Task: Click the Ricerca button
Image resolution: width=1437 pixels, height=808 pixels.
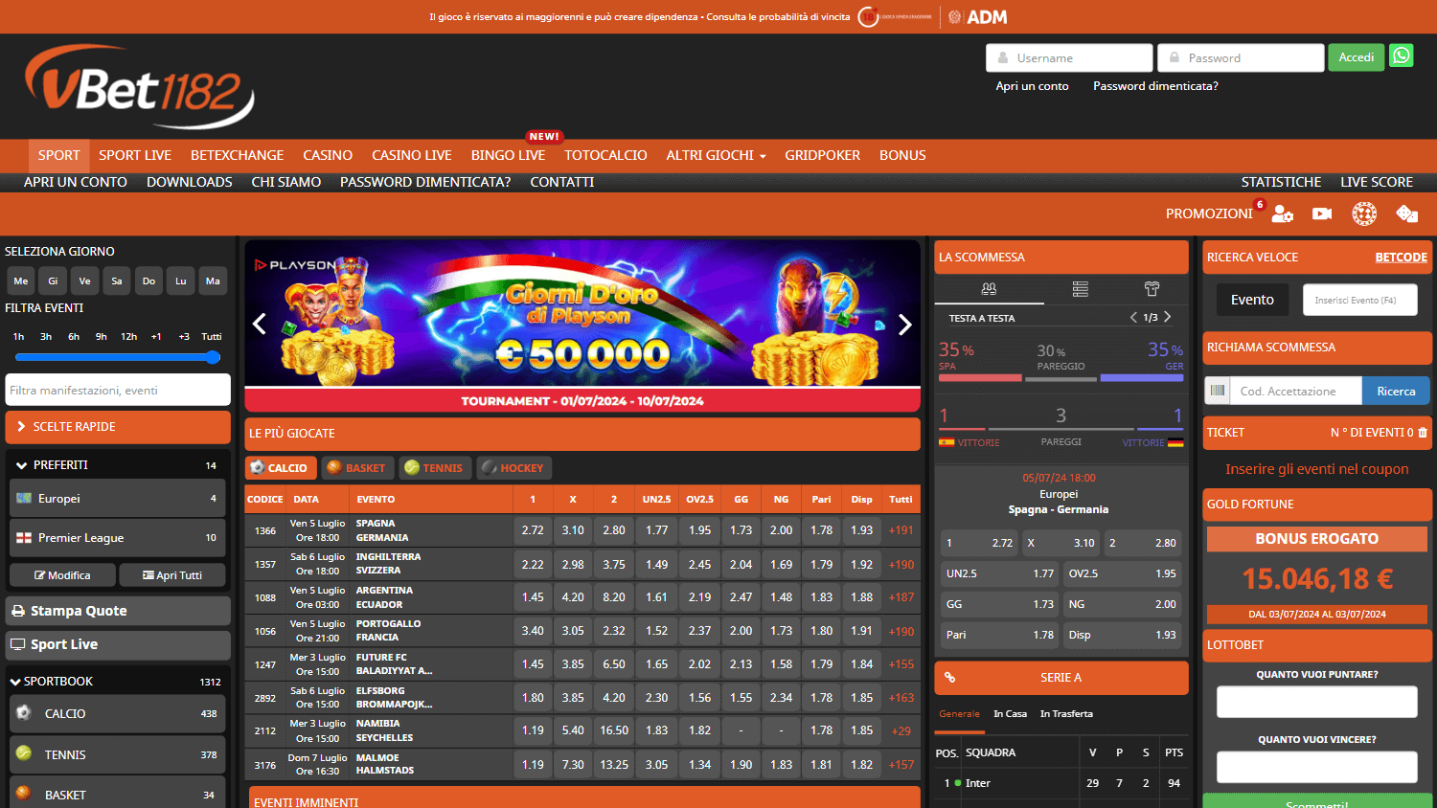Action: tap(1396, 391)
